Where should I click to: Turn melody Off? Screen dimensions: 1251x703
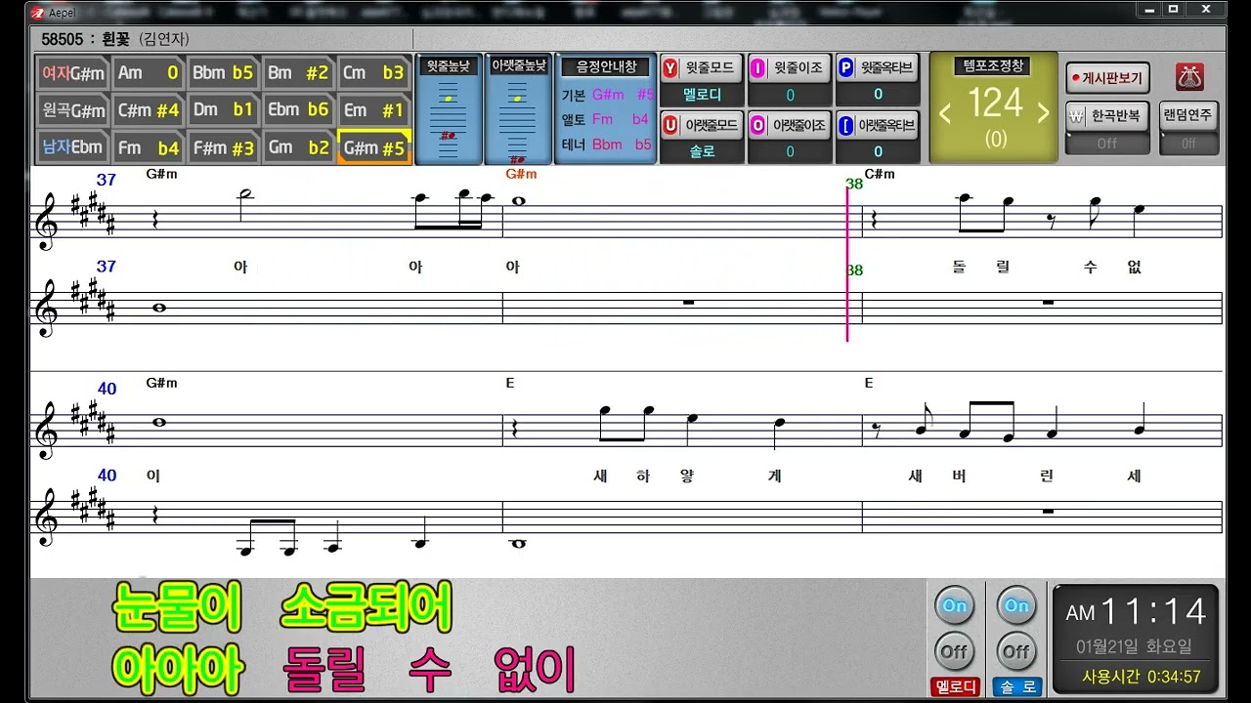[954, 651]
